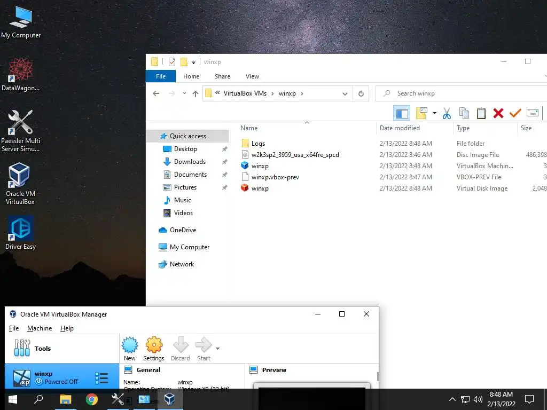The height and width of the screenshot is (410, 547).
Task: Click taskbar Search magnifier
Action: click(x=38, y=399)
